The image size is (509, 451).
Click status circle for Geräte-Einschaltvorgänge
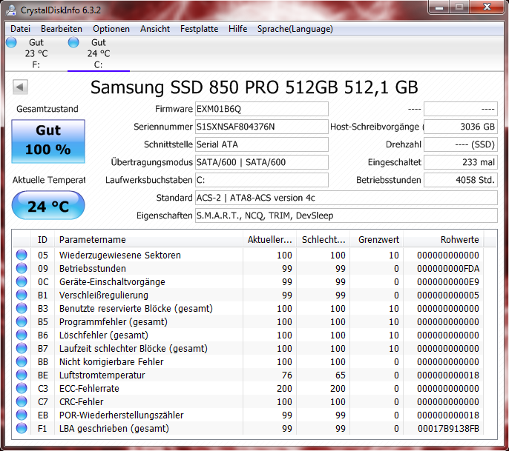point(22,281)
